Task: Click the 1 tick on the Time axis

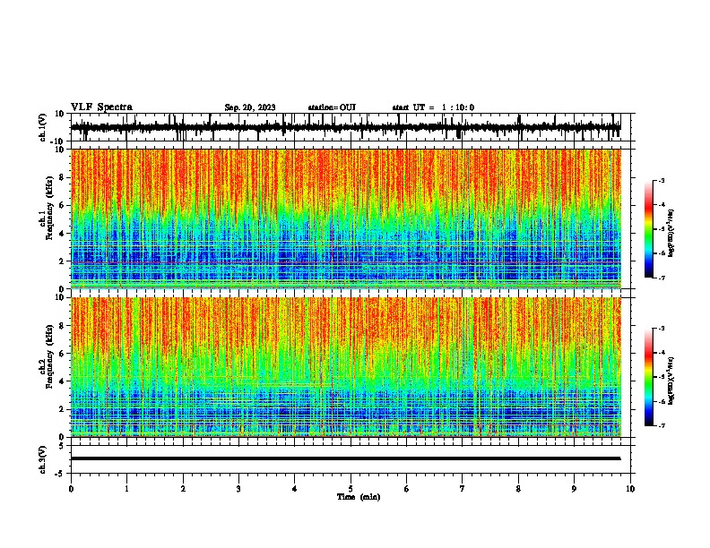Action: click(126, 489)
